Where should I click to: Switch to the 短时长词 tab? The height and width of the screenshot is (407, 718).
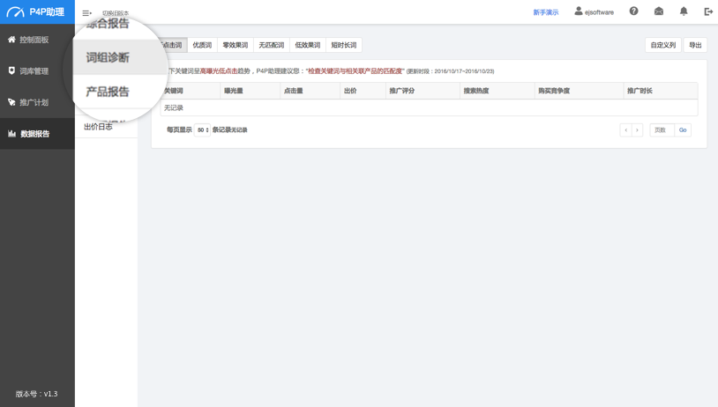click(x=344, y=45)
